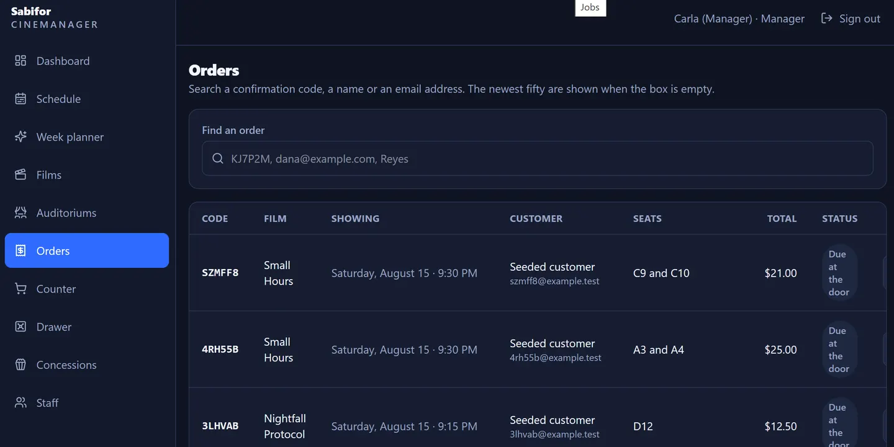Click the Nightfall Protocol film name

[x=285, y=427]
